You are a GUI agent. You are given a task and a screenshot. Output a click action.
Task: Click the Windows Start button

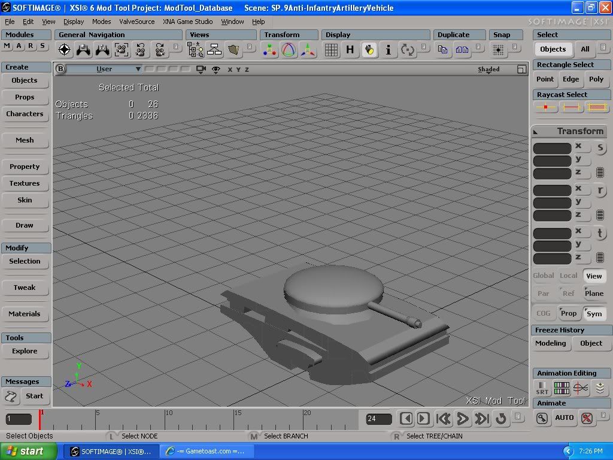coord(29,452)
